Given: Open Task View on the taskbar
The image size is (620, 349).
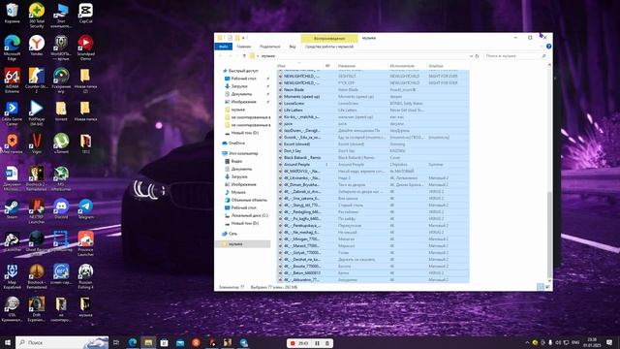Looking at the screenshot, I should (x=116, y=342).
